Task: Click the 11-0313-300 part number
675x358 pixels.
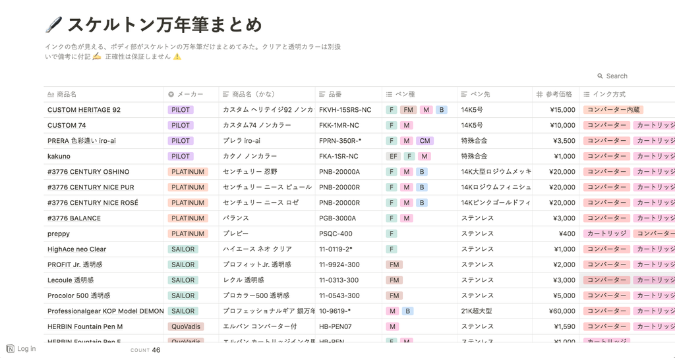Action: [339, 280]
